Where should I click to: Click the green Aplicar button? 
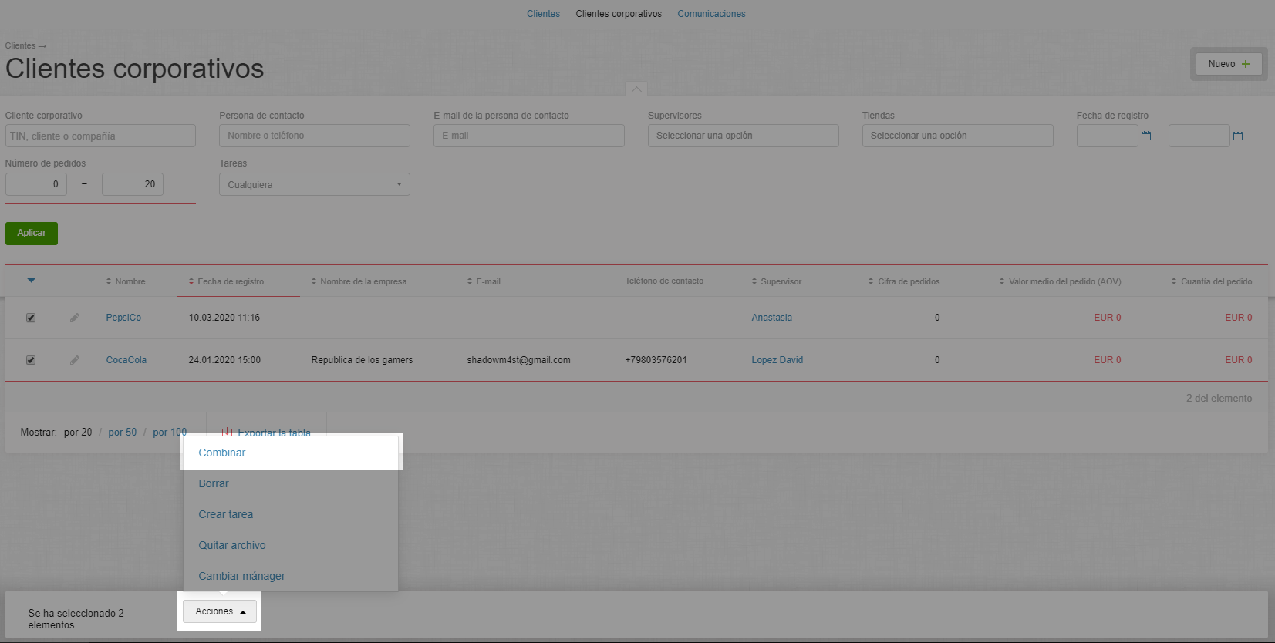click(x=32, y=233)
